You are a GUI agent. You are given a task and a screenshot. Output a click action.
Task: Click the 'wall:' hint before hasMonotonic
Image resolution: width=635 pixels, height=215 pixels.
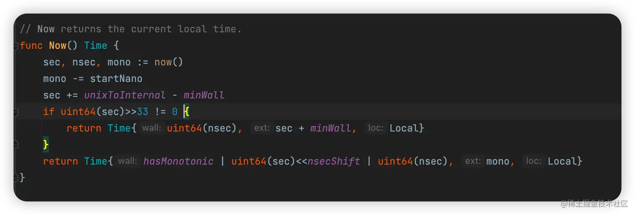(x=128, y=161)
